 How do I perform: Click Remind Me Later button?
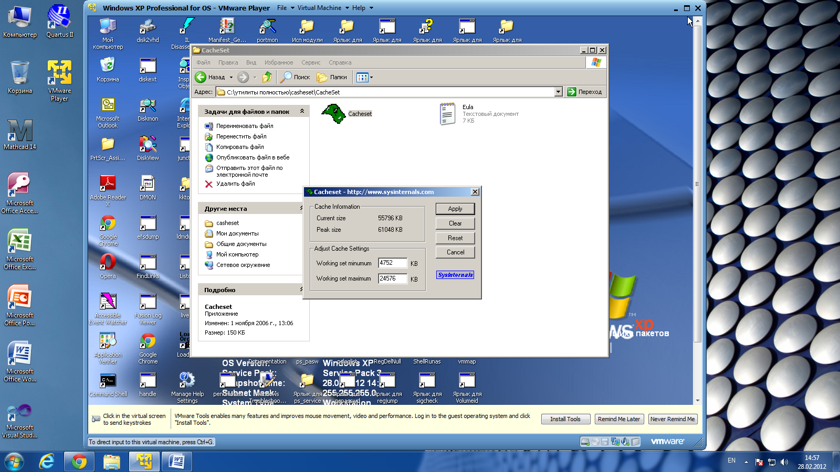619,419
